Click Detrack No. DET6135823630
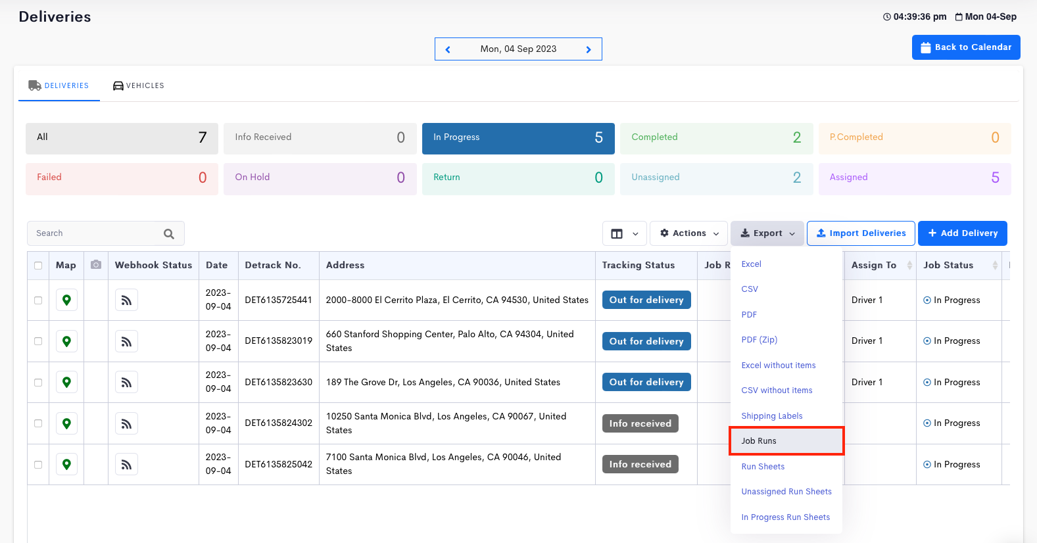The image size is (1037, 543). click(279, 382)
